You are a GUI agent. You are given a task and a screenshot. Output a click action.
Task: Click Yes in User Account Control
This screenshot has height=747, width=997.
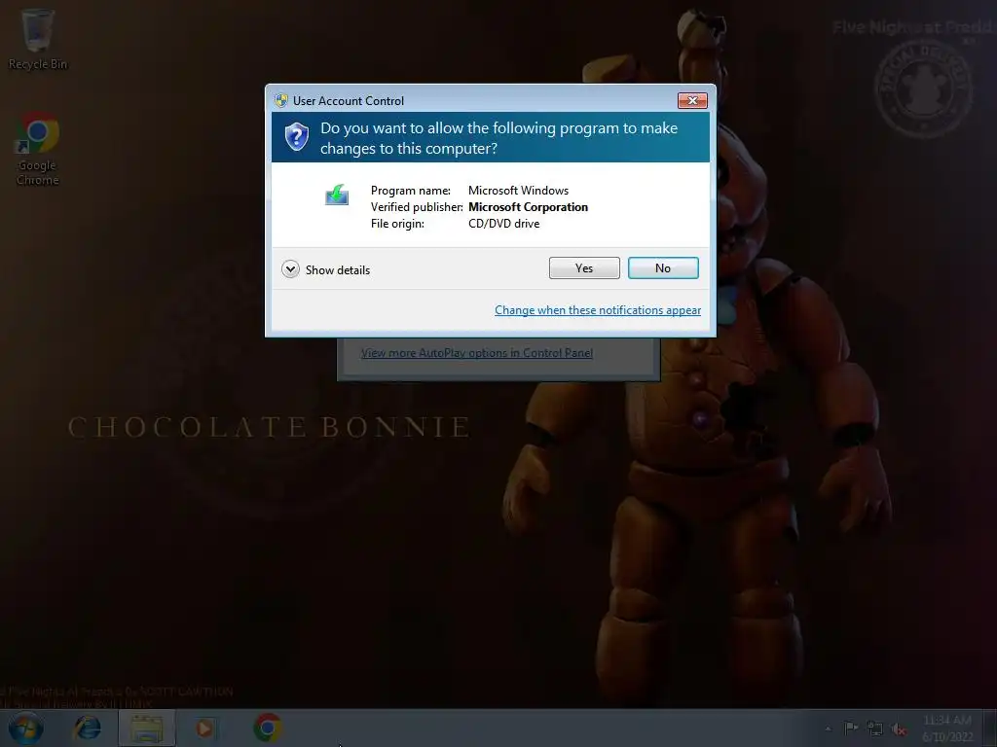tap(584, 268)
